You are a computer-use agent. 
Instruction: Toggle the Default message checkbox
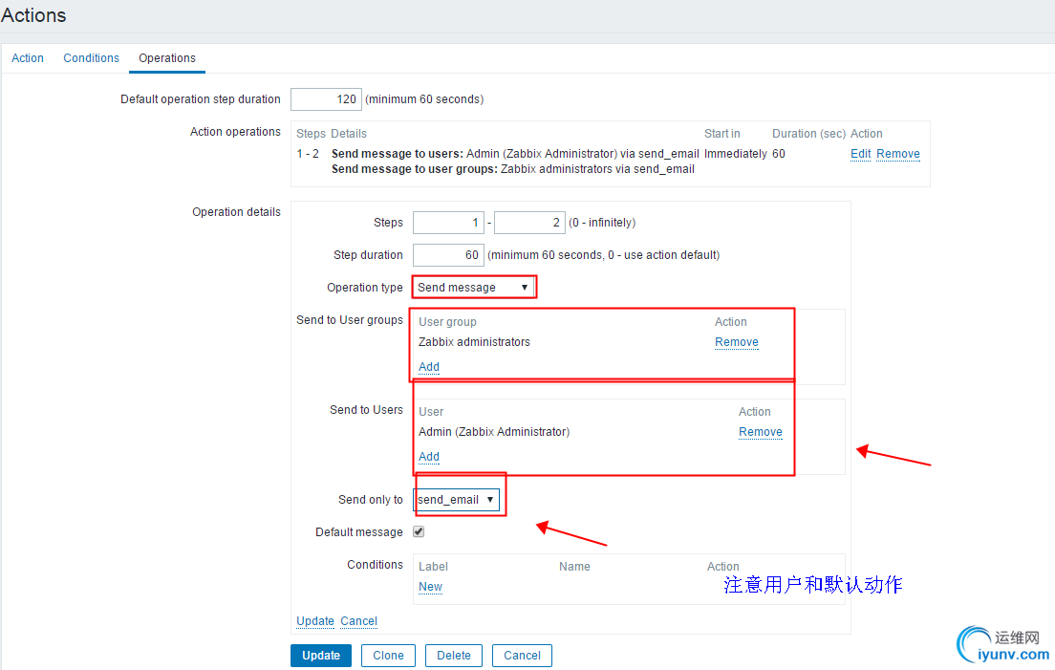(x=419, y=531)
